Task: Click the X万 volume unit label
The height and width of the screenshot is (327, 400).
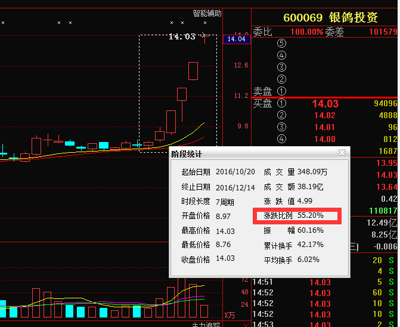Action: [x=230, y=315]
